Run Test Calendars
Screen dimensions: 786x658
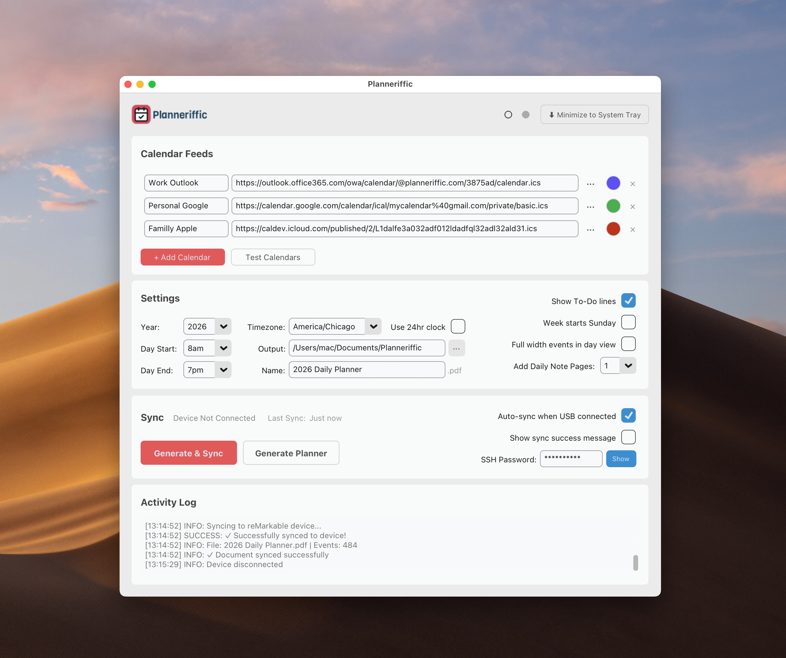point(273,257)
